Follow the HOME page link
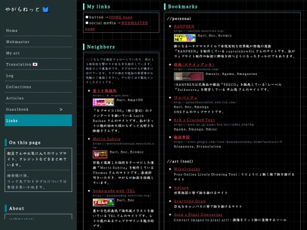This screenshot has width=307, height=230. point(121,17)
